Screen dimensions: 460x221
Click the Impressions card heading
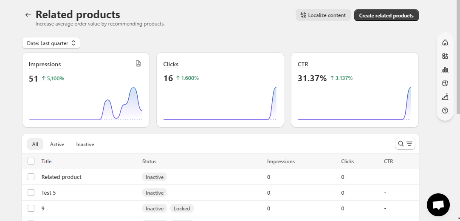pos(45,64)
